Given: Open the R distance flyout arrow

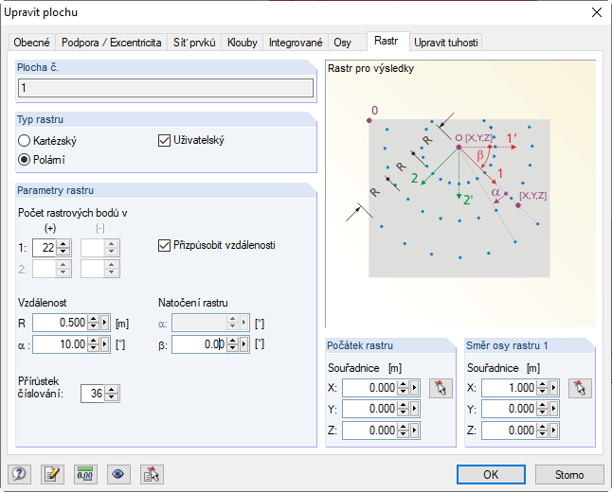Looking at the screenshot, I should click(104, 323).
